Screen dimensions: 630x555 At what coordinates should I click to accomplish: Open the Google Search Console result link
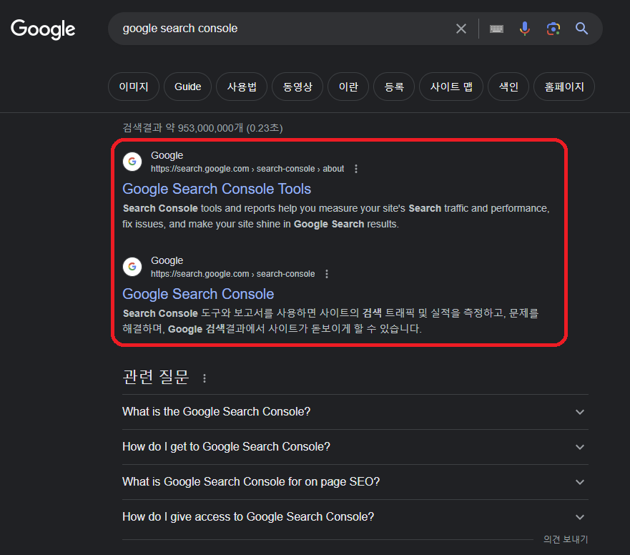point(198,294)
